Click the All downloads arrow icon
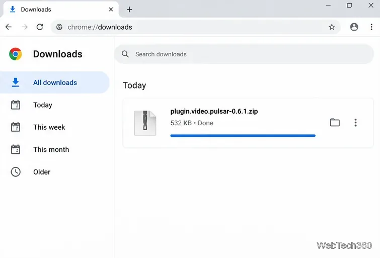 pos(16,82)
